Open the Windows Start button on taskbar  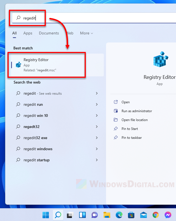tap(46, 215)
